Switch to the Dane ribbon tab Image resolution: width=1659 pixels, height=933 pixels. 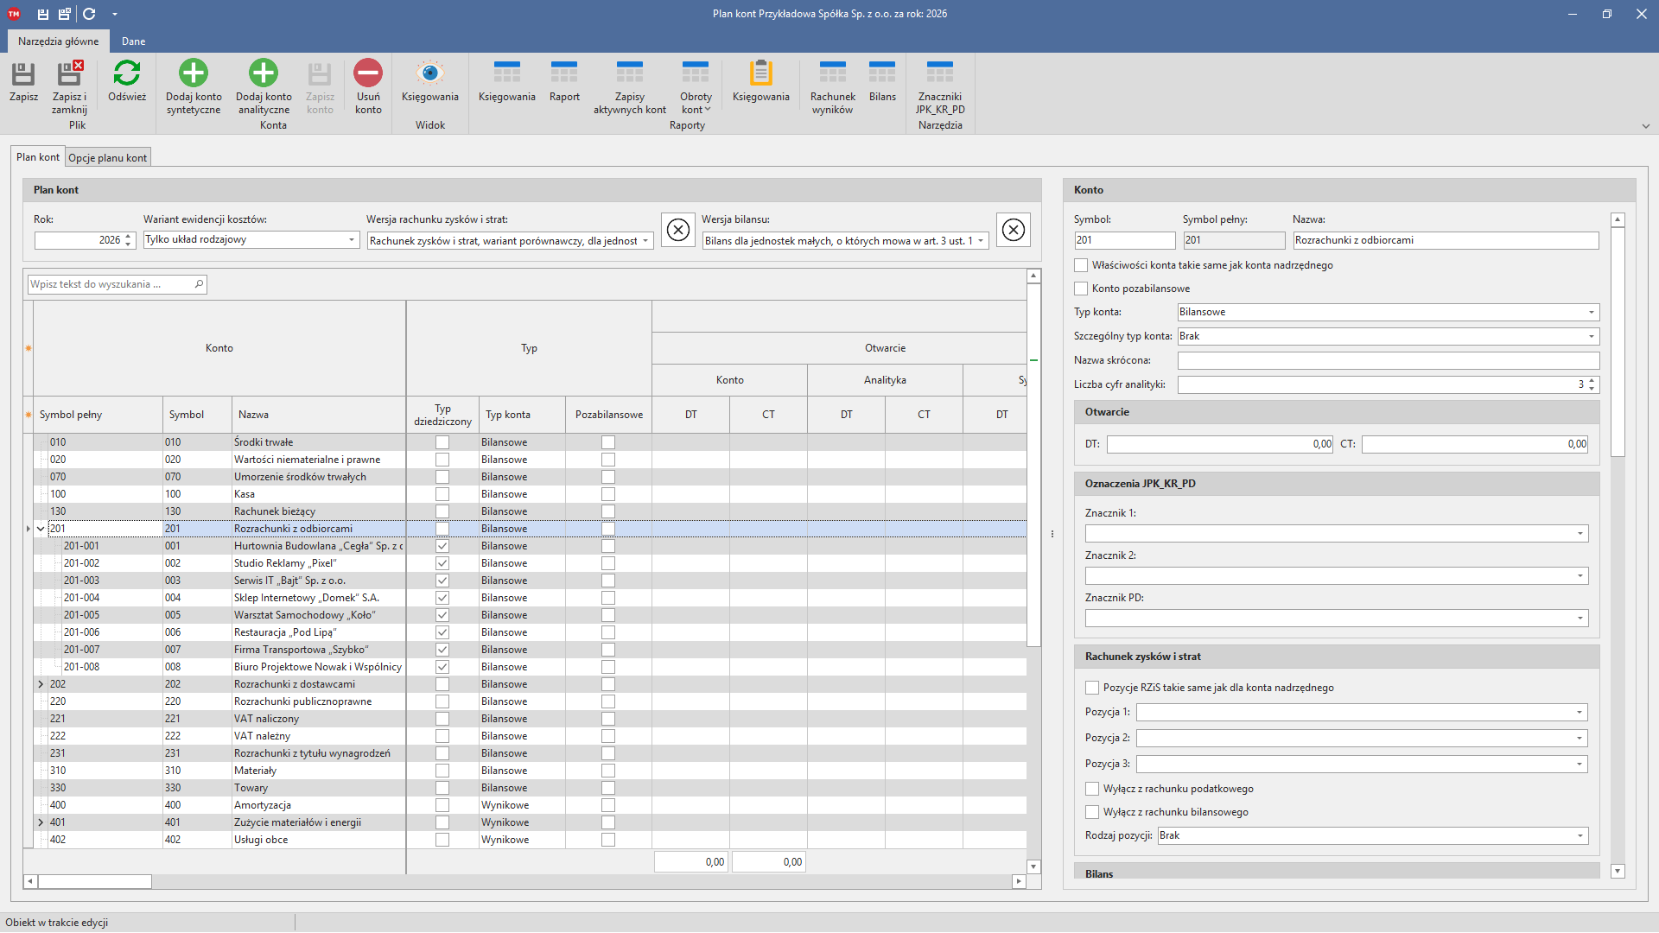tap(133, 41)
